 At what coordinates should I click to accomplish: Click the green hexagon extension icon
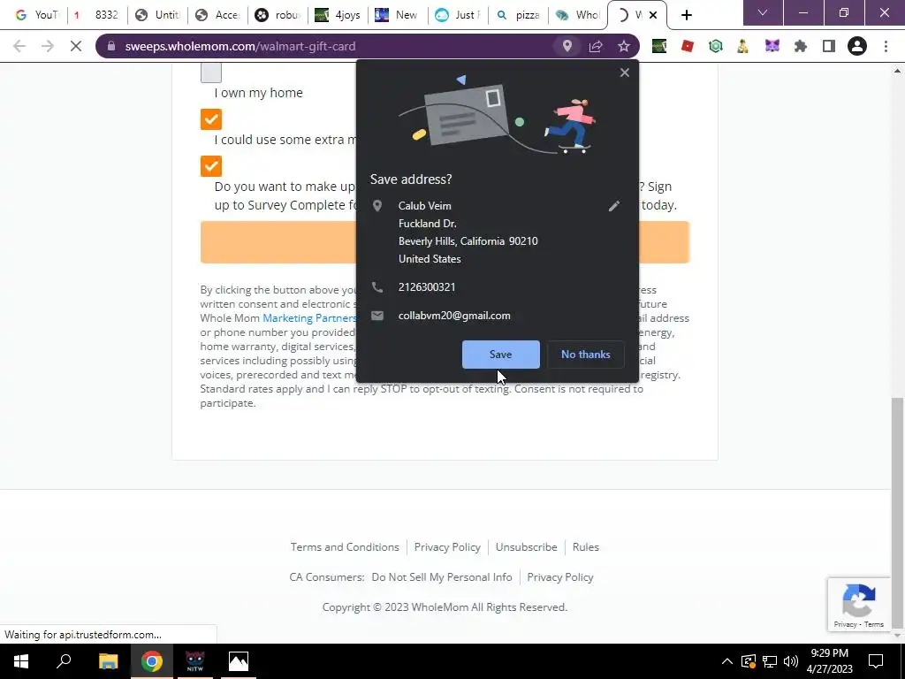[x=716, y=46]
